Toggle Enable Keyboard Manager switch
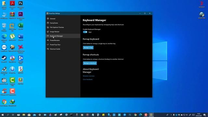 point(85,32)
